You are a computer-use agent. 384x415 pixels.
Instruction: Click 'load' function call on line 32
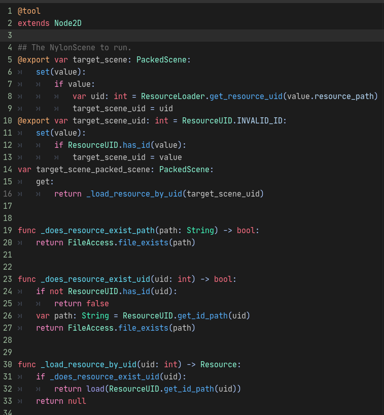click(x=95, y=389)
